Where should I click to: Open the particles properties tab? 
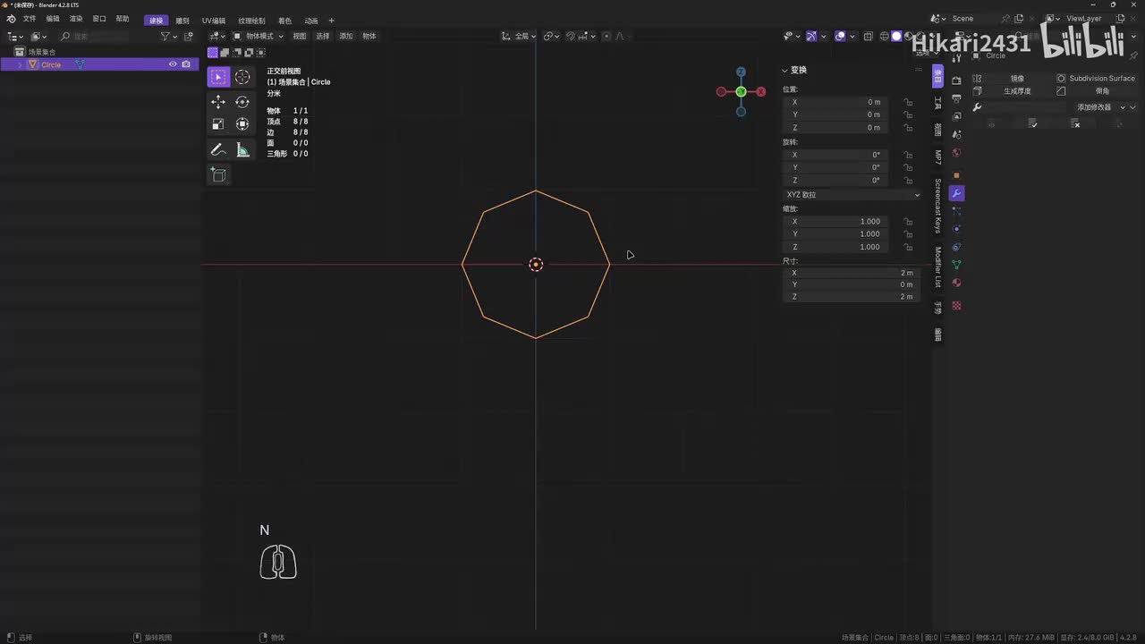point(956,211)
